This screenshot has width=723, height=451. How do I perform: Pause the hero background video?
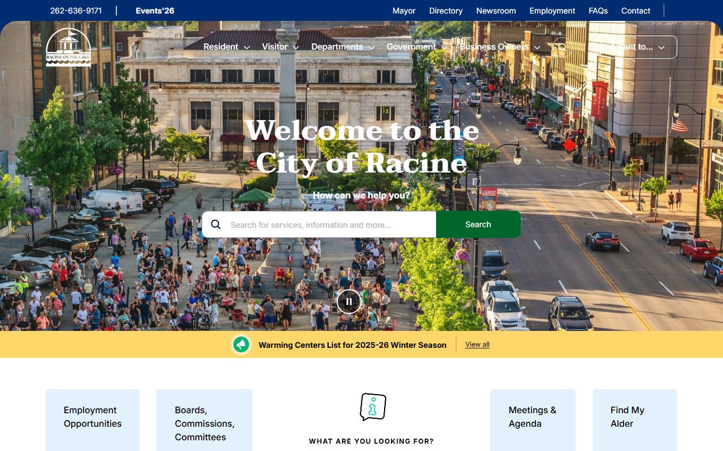click(349, 301)
